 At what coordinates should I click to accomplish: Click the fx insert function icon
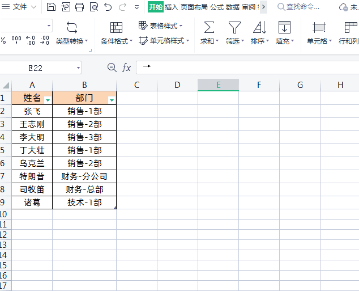[x=126, y=68]
